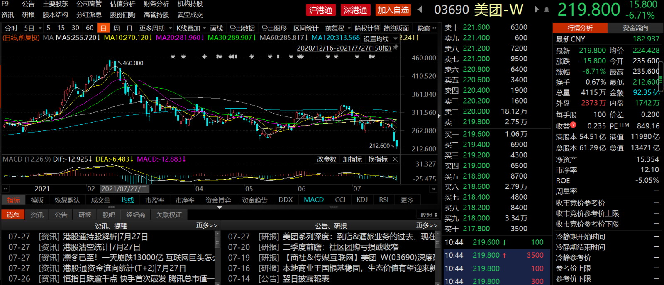The height and width of the screenshot is (285, 664).
Task: Open the 主要股东 menu item
Action: tap(55, 4)
